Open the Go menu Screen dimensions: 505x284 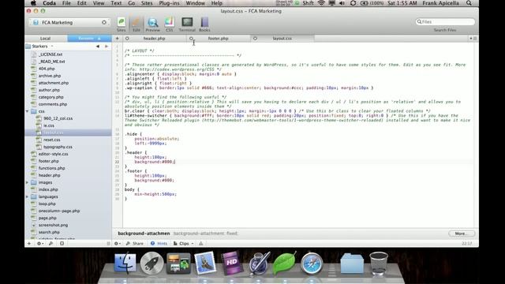pos(132,3)
